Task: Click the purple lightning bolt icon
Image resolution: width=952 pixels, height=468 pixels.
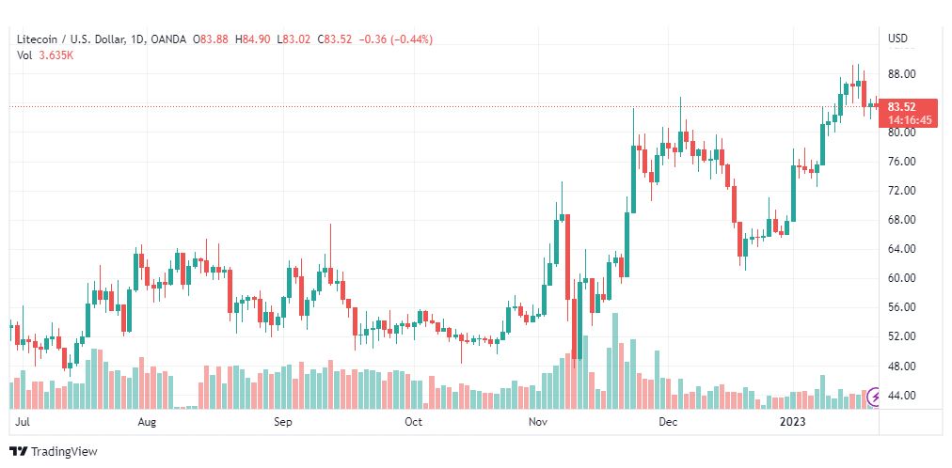Action: (x=874, y=398)
